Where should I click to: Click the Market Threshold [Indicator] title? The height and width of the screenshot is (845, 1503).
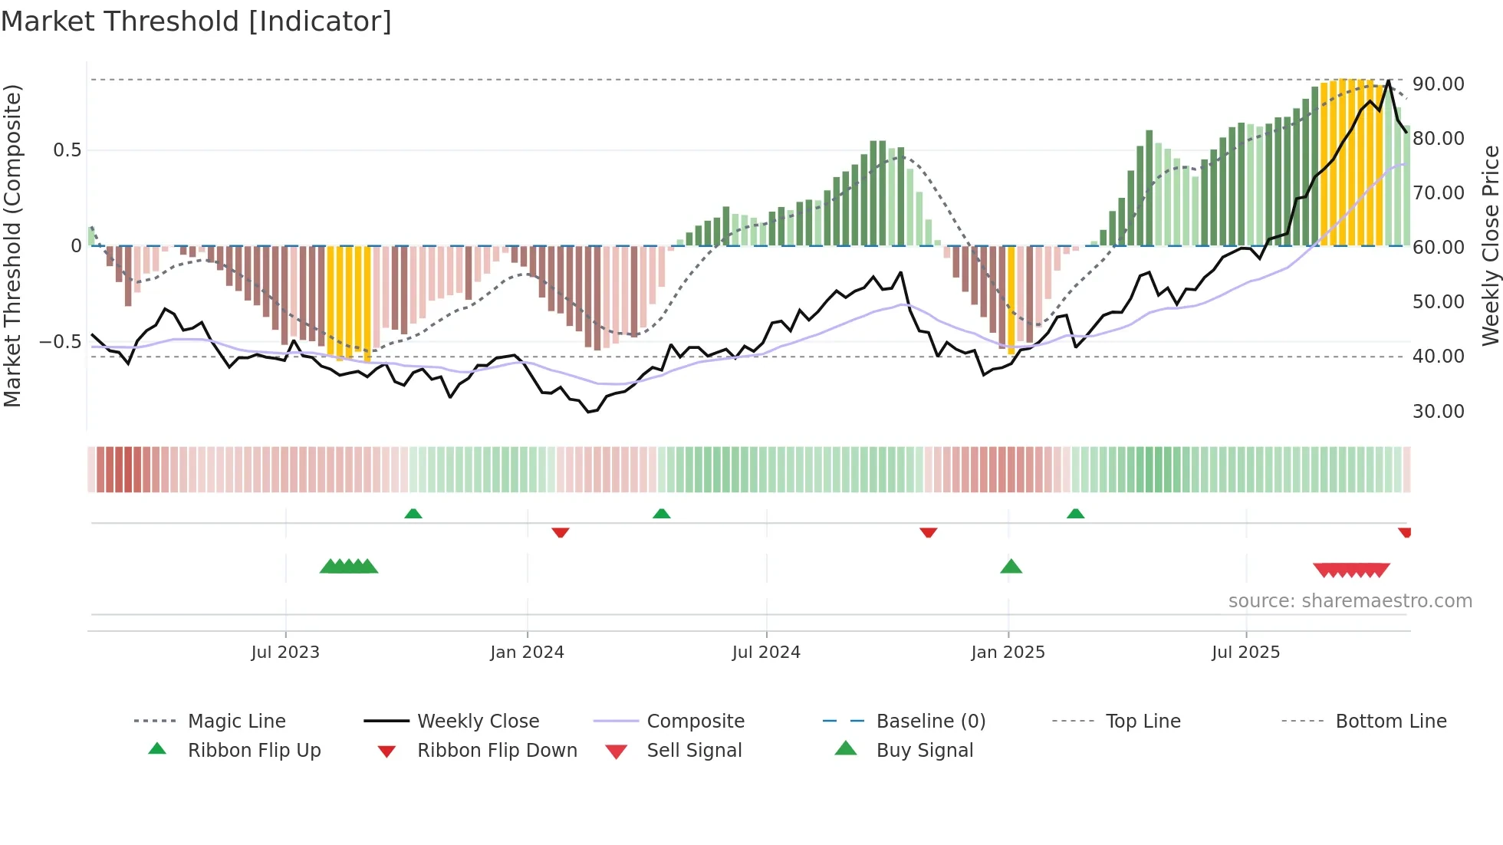coord(196,21)
